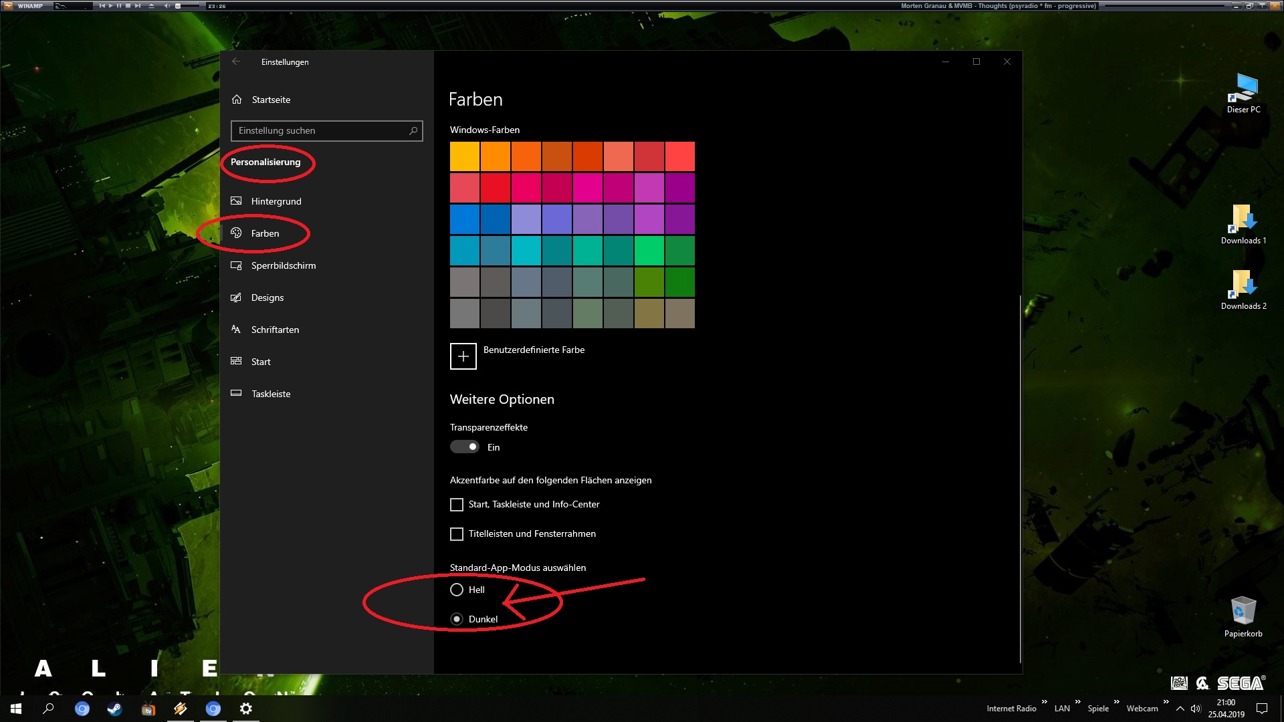The width and height of the screenshot is (1284, 722).
Task: Check Titelleisten und Fensterrahmen
Action: pyautogui.click(x=457, y=534)
